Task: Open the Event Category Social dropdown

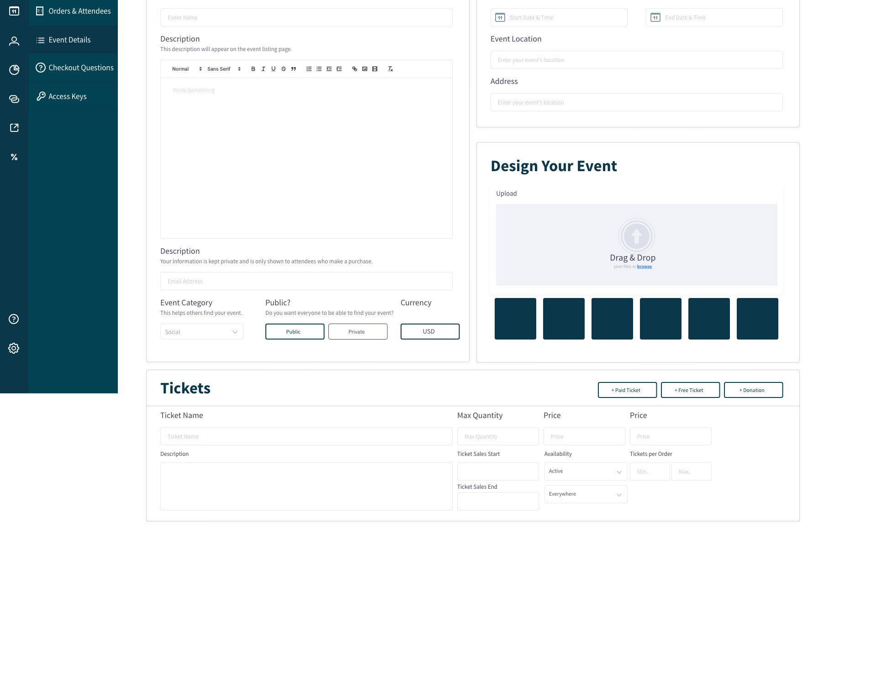Action: point(201,332)
